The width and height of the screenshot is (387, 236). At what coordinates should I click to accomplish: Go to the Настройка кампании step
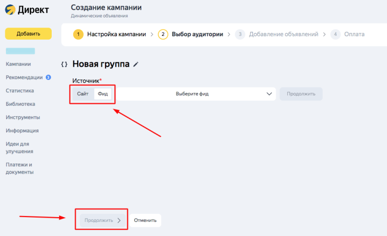(x=117, y=34)
